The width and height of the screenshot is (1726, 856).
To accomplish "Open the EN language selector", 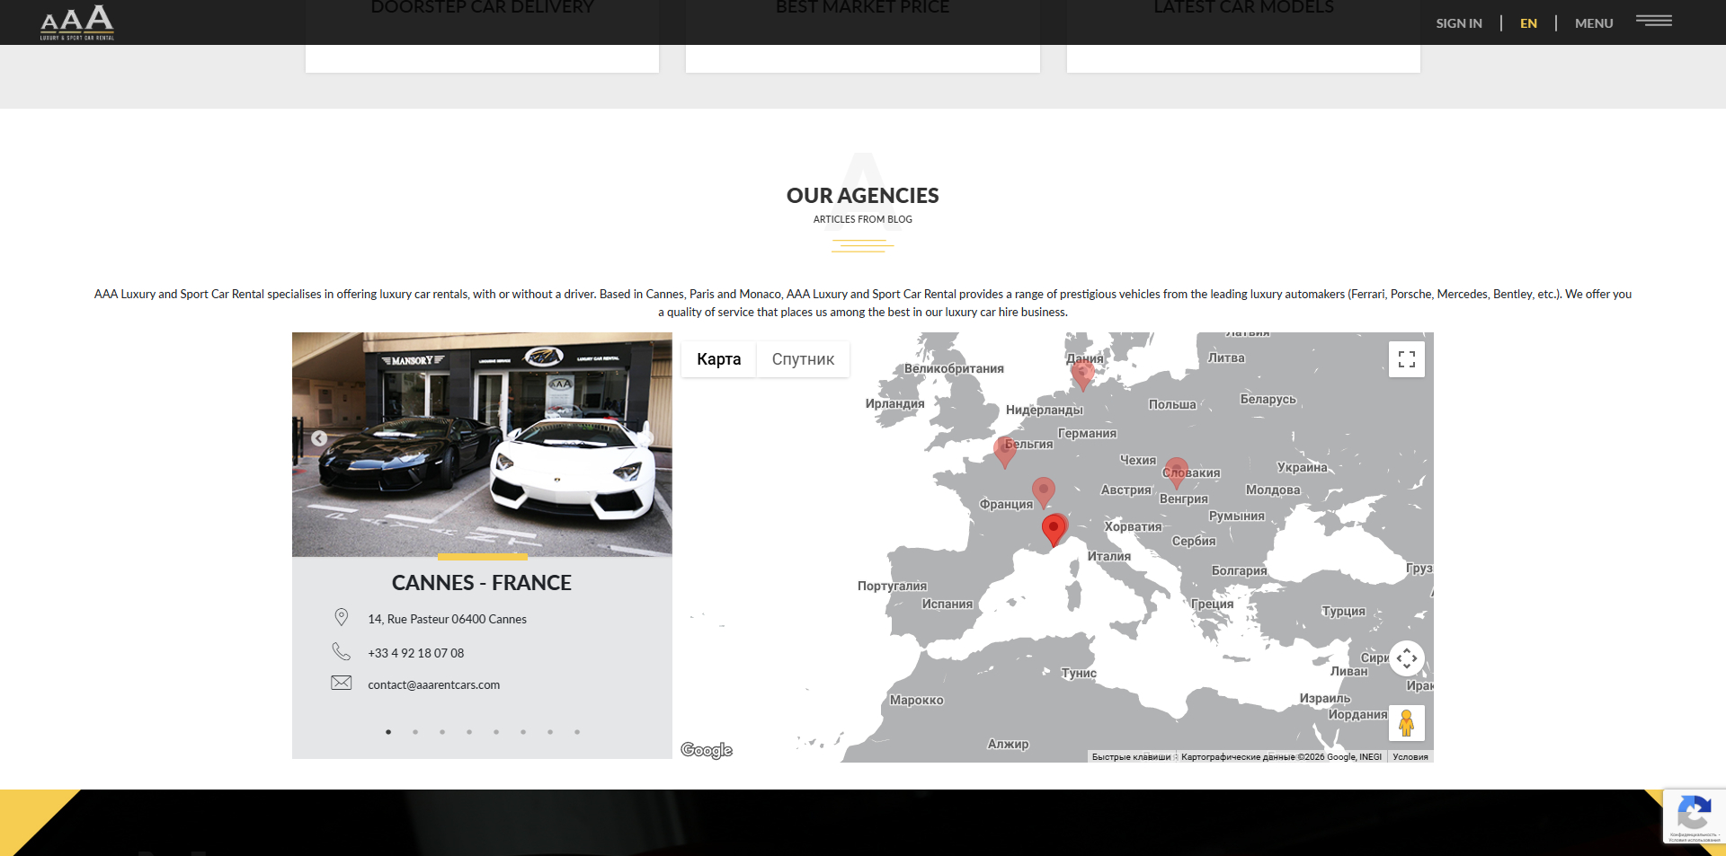I will pyautogui.click(x=1527, y=22).
